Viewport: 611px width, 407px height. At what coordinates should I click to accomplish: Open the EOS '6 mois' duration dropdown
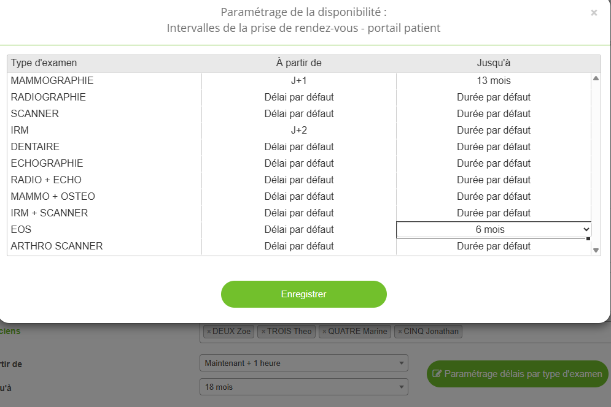pos(494,229)
